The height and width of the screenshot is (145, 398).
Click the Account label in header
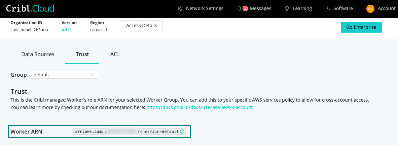[x=387, y=8]
